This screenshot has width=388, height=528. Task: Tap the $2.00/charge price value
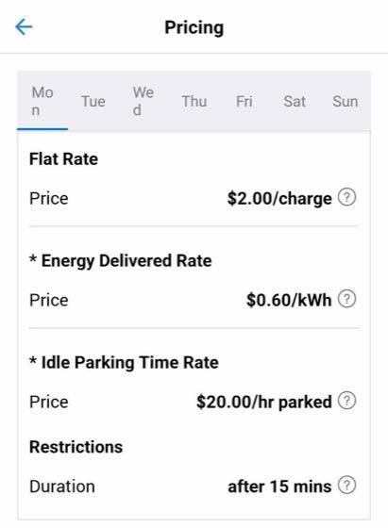click(279, 199)
